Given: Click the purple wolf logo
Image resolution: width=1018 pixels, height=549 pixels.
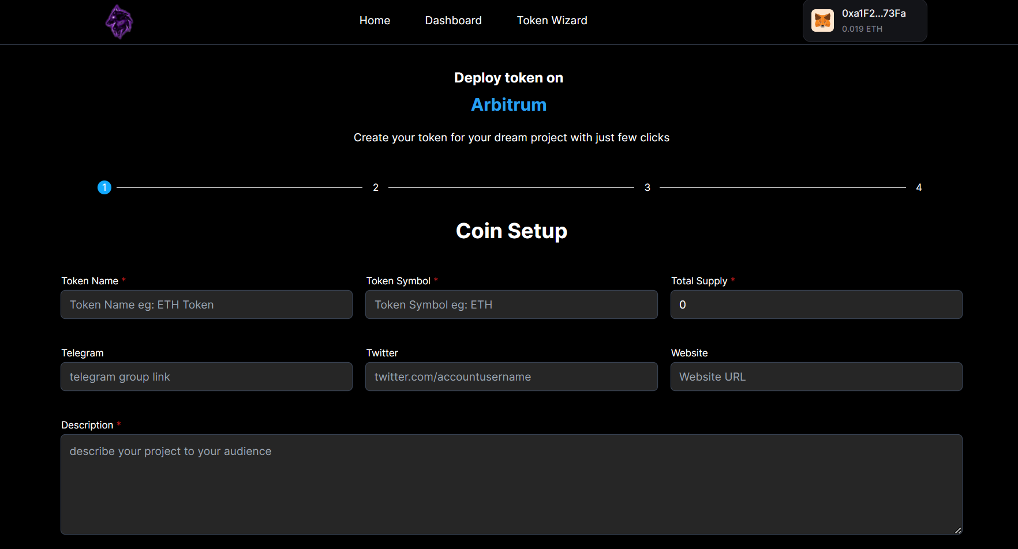Looking at the screenshot, I should 119,22.
